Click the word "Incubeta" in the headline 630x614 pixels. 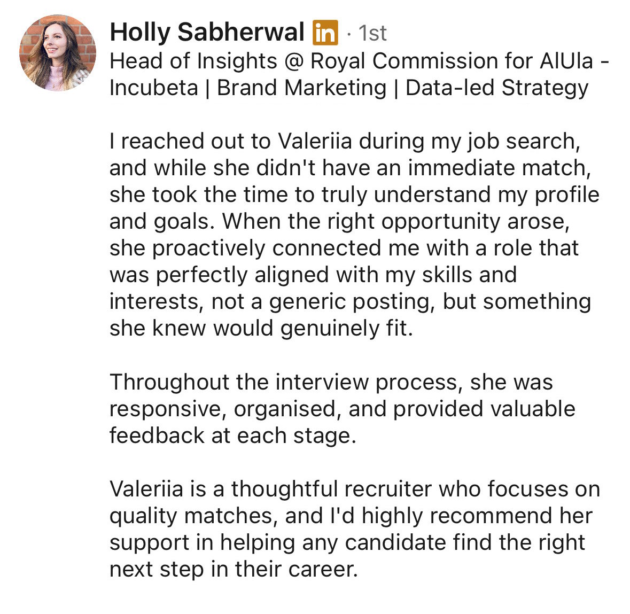pos(153,88)
